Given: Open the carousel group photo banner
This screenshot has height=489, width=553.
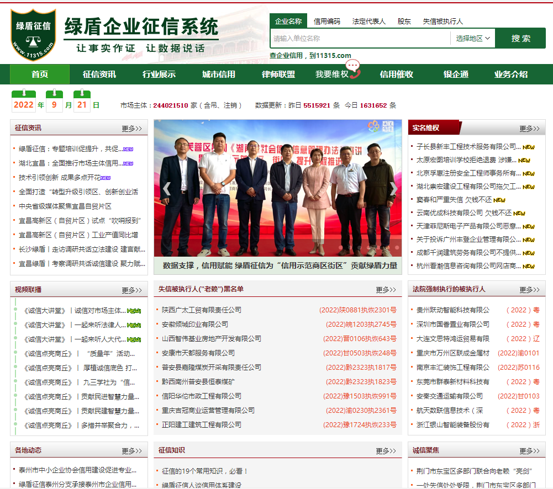Looking at the screenshot, I should (x=278, y=188).
